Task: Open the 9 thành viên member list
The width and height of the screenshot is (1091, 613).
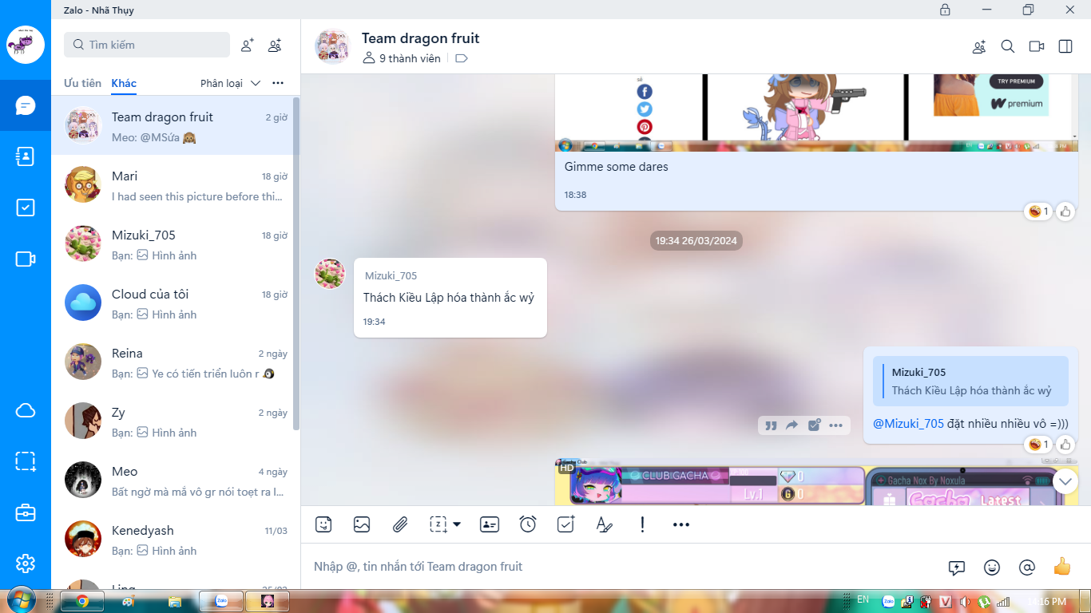Action: coord(403,58)
